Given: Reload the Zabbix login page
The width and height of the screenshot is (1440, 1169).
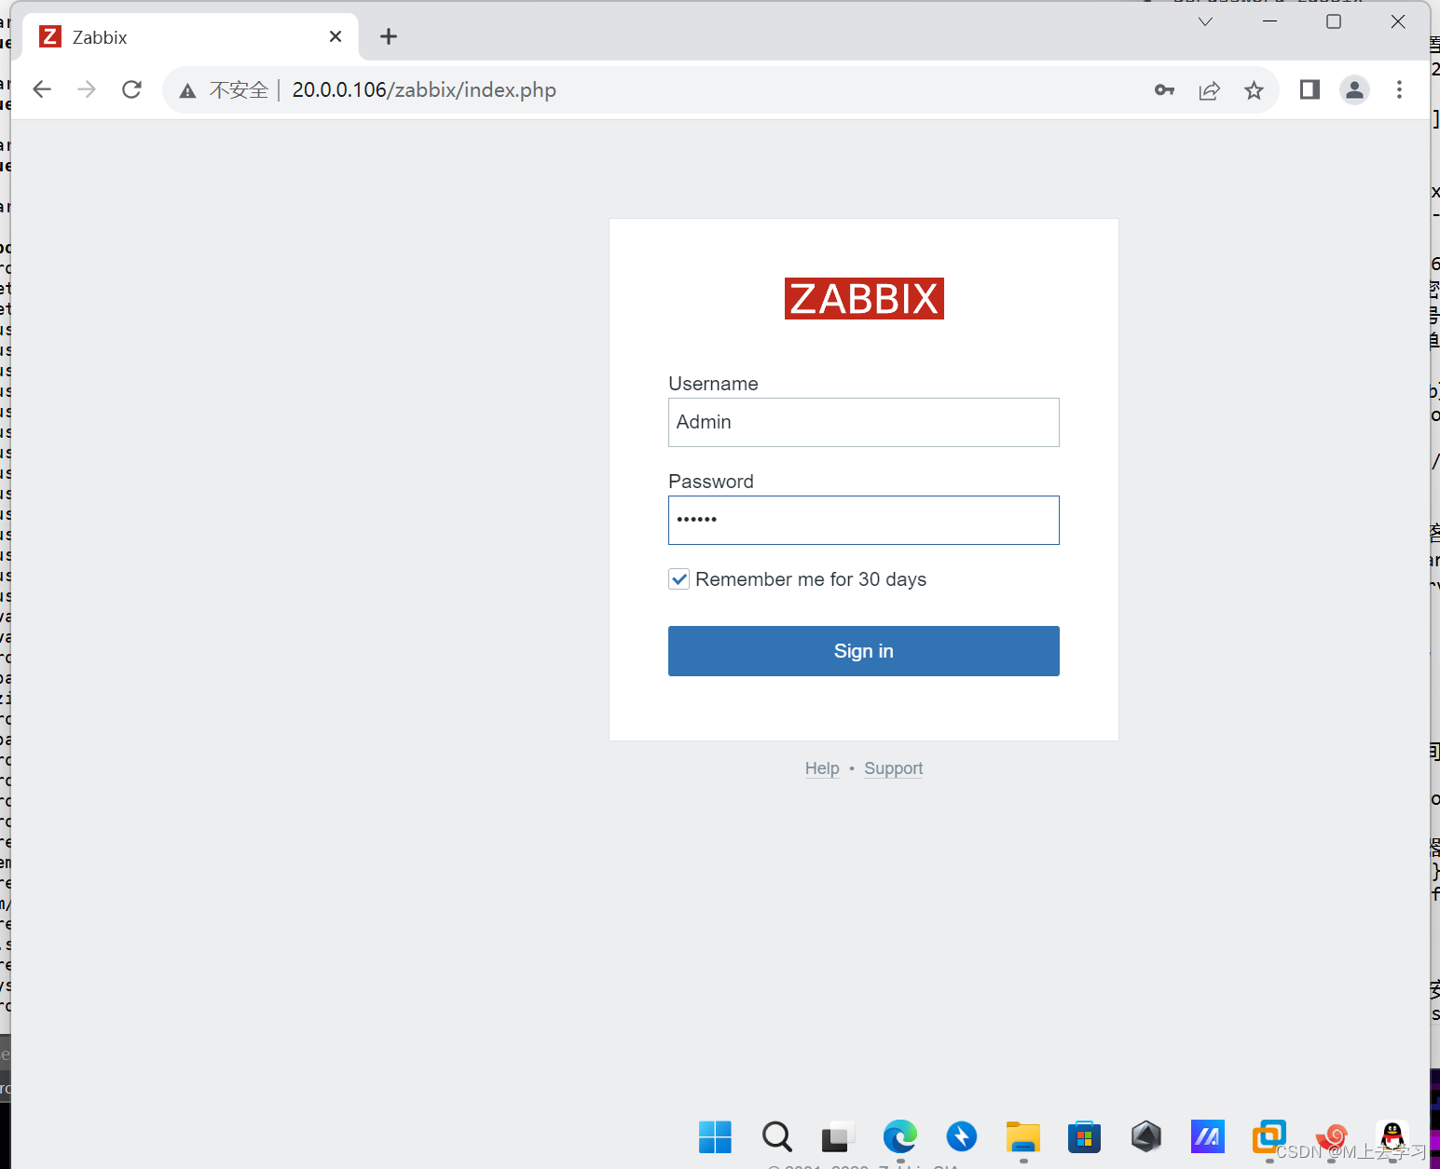Looking at the screenshot, I should [131, 89].
